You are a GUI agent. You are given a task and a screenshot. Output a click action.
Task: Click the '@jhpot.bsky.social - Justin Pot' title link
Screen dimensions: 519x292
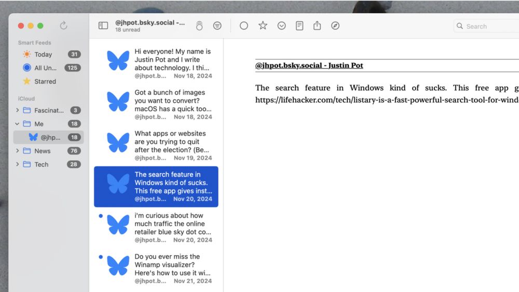tap(309, 65)
